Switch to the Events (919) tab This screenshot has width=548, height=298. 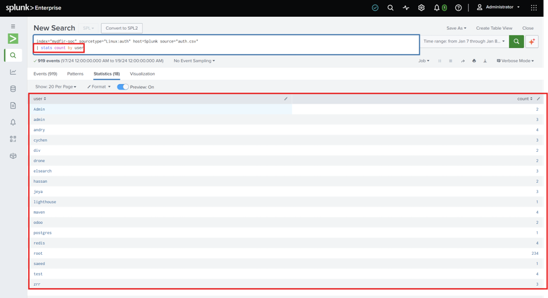coord(45,74)
